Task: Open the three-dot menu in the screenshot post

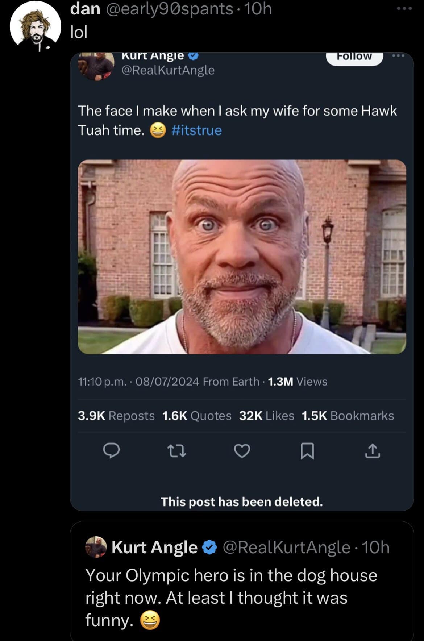Action: [398, 55]
